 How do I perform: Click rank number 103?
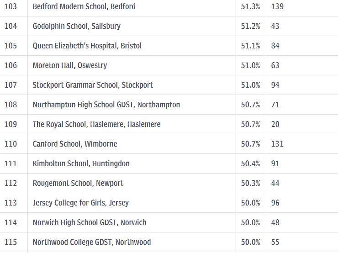pos(11,6)
